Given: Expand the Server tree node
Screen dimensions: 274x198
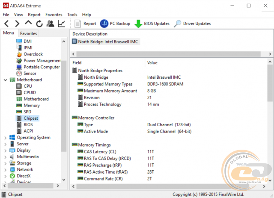Looking at the screenshot, I should 6,144.
